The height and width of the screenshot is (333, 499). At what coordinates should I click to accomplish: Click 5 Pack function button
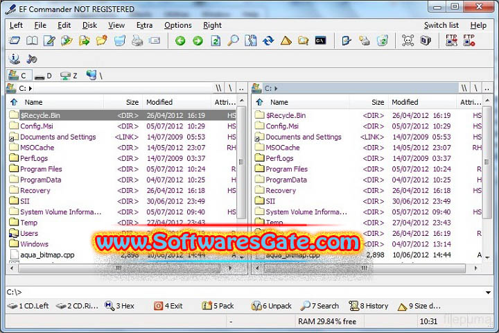(x=218, y=306)
